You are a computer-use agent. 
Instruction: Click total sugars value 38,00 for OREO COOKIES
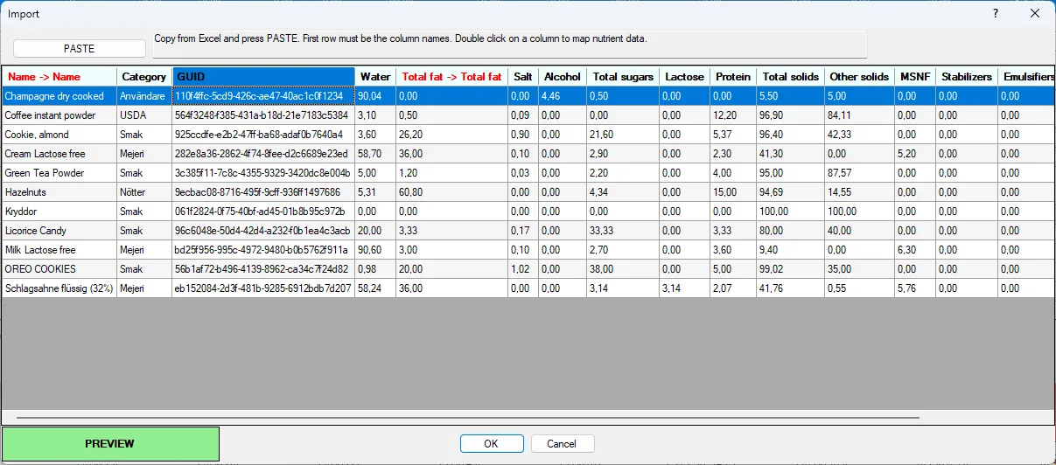623,269
